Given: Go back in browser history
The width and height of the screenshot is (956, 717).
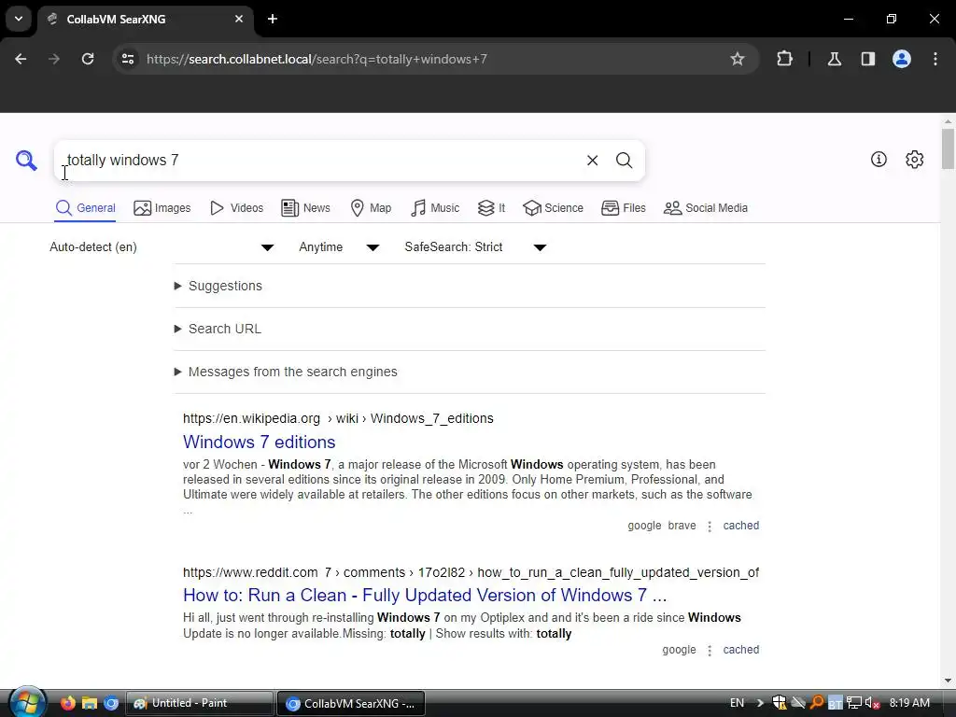Looking at the screenshot, I should pyautogui.click(x=21, y=59).
